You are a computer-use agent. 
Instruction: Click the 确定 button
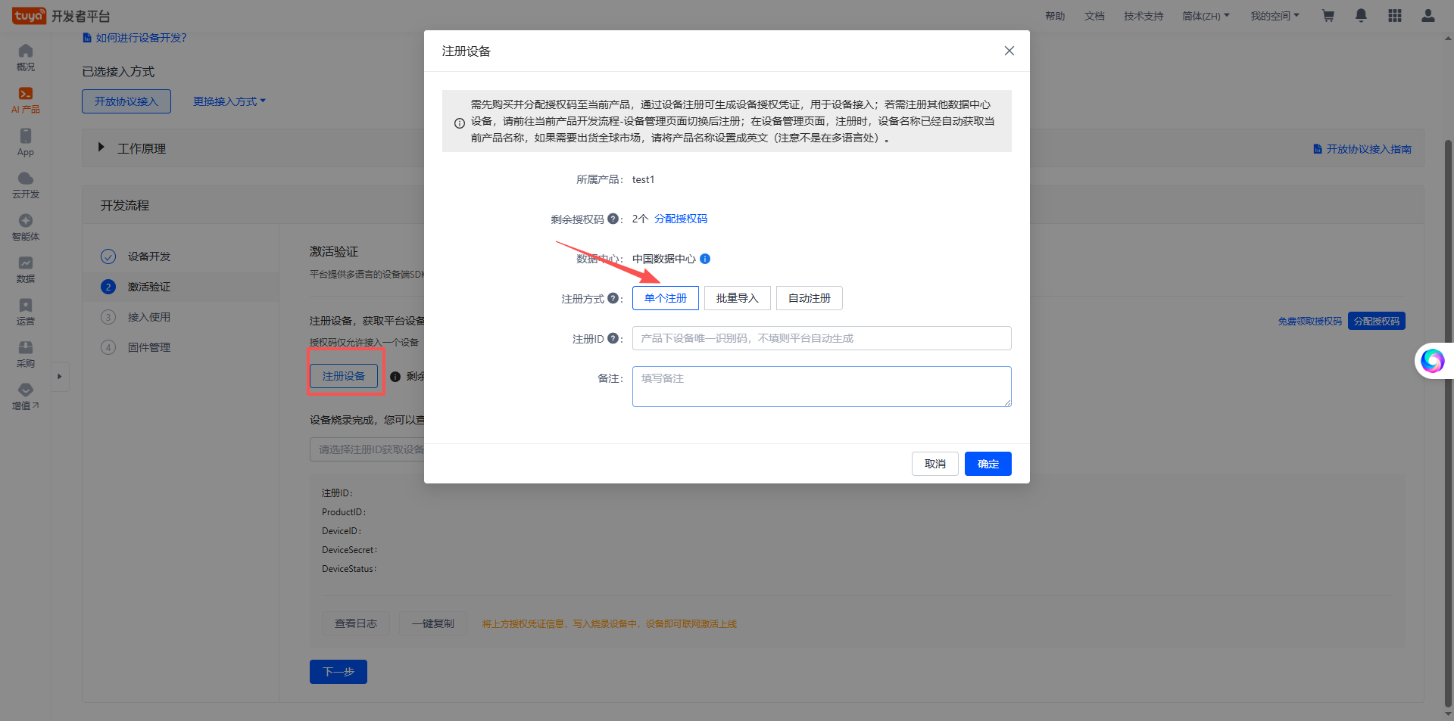tap(988, 464)
